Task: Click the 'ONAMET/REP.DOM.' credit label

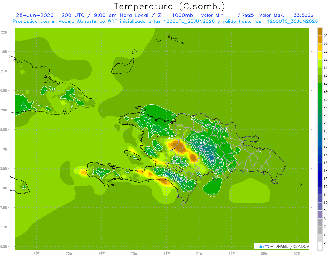Action: (x=293, y=246)
